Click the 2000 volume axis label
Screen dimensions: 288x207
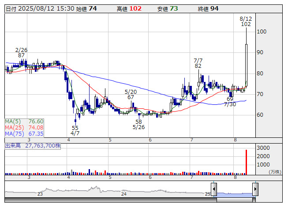pyautogui.click(x=263, y=156)
